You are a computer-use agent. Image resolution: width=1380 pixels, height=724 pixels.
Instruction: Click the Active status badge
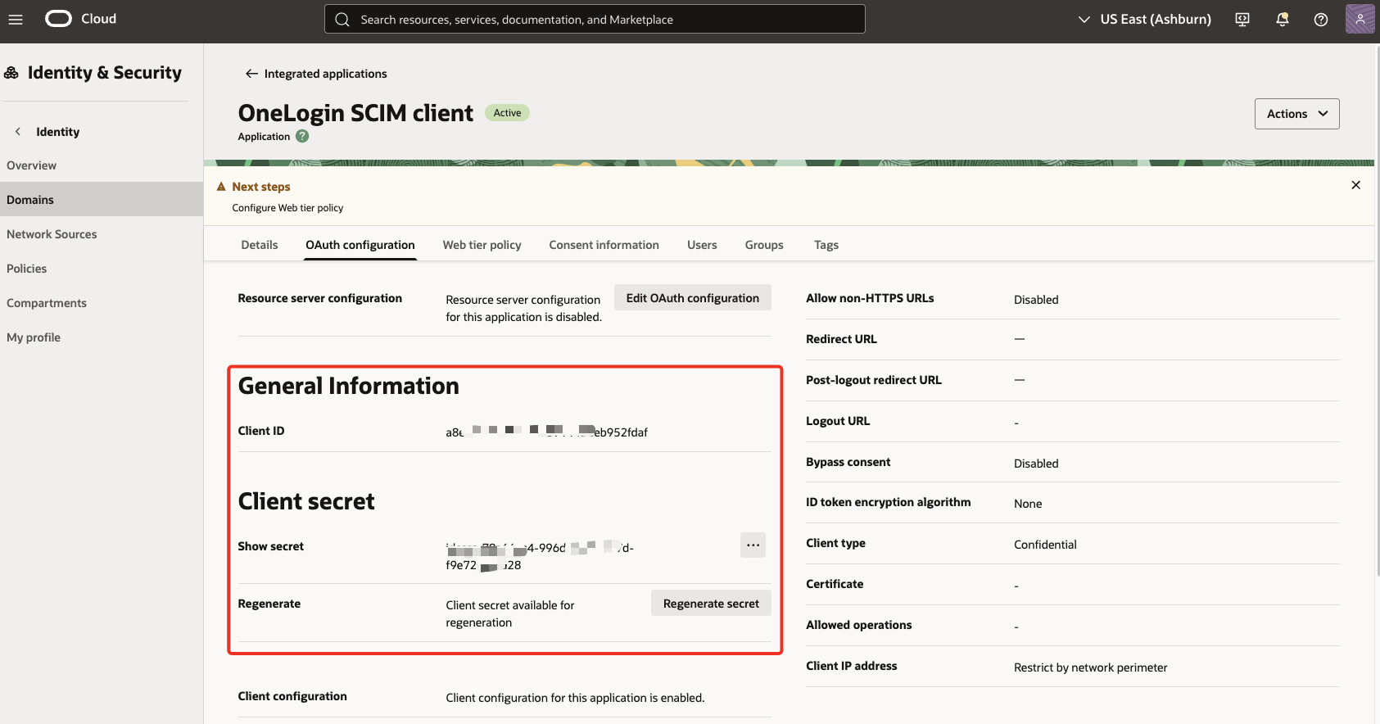click(507, 113)
